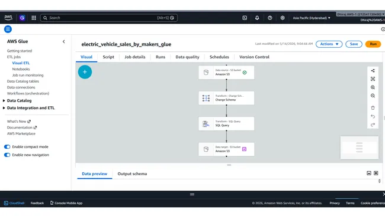Toggle Enable new navigation switch

point(7,155)
